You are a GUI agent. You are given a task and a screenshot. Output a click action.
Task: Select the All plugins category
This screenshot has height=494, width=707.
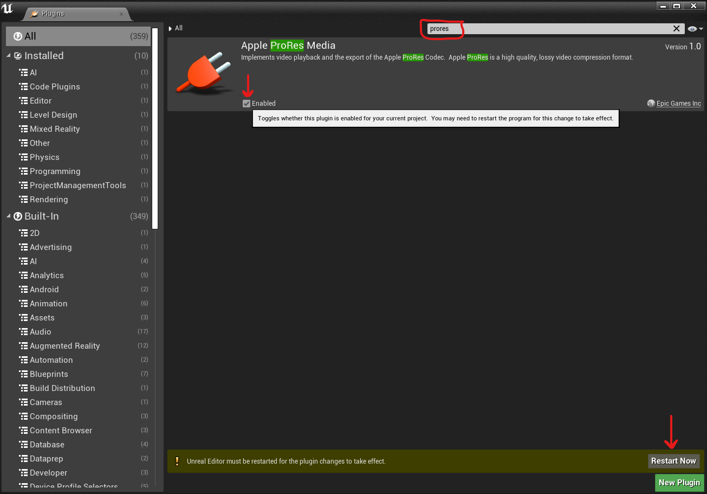point(79,36)
